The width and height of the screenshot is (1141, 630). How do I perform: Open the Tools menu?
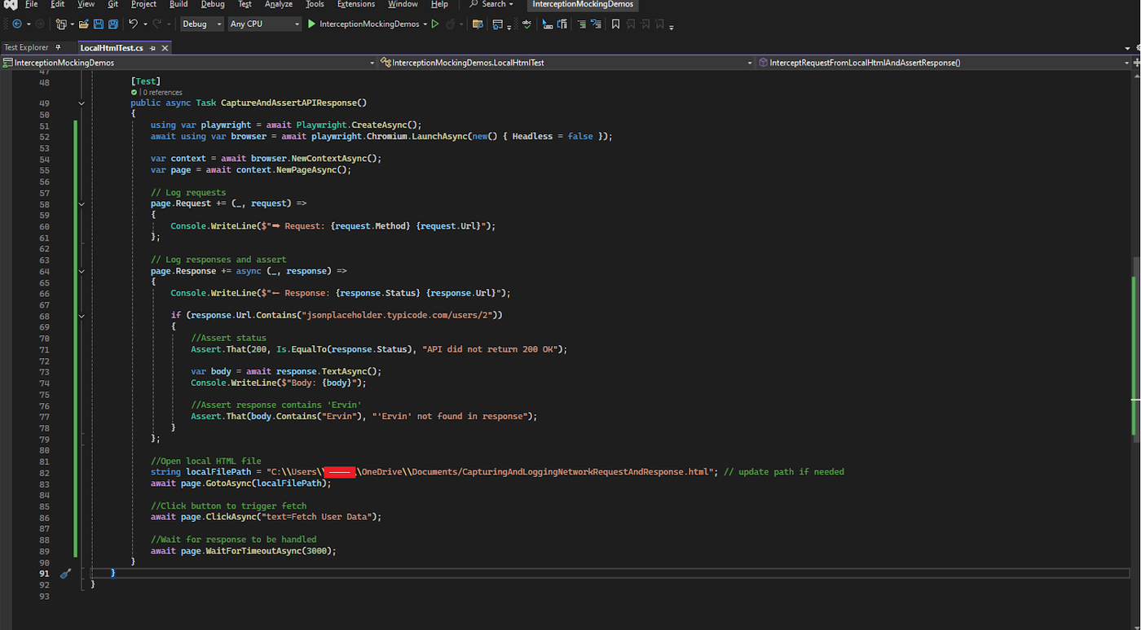coord(315,5)
